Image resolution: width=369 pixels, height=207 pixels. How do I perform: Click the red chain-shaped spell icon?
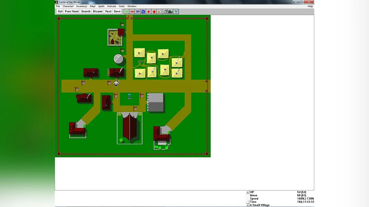pyautogui.click(x=132, y=12)
